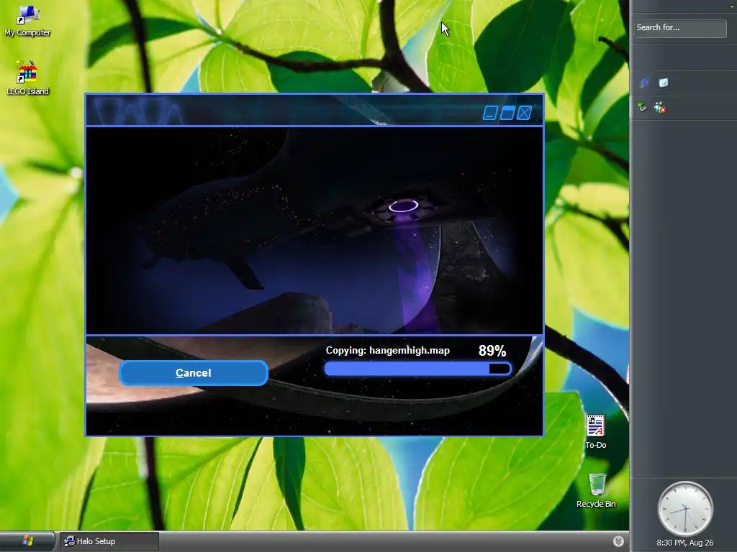Screen dimensions: 737x552
Task: Click the Messenger buddies icon with red X
Action: point(660,108)
